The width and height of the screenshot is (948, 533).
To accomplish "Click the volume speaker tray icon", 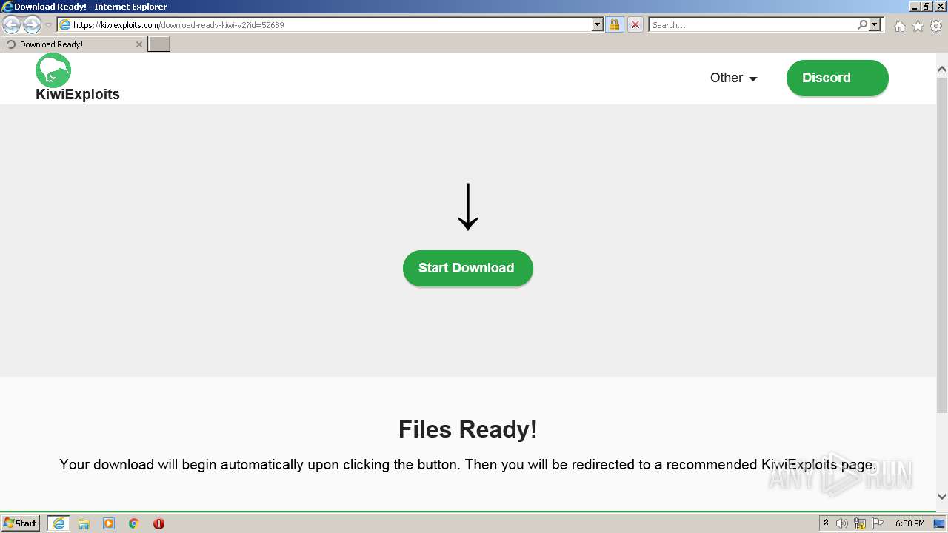I will (842, 523).
